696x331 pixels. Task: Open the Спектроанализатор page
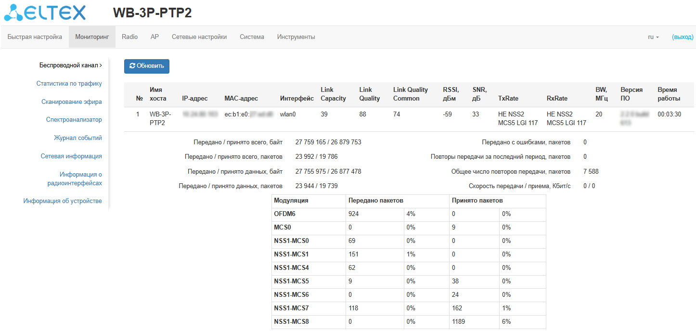pos(74,120)
